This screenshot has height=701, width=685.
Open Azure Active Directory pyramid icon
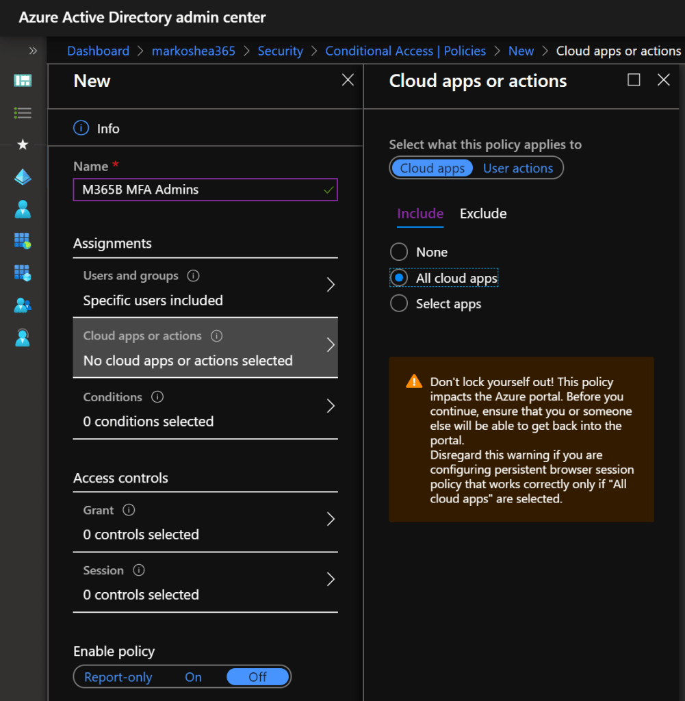(x=23, y=177)
